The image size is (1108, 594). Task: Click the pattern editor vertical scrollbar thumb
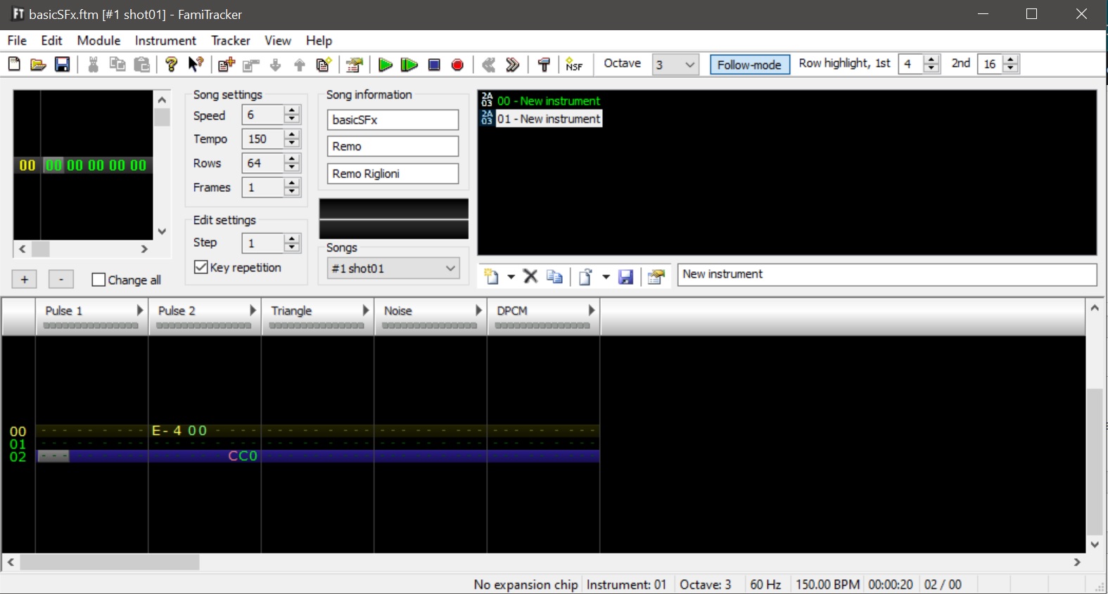(x=1095, y=461)
